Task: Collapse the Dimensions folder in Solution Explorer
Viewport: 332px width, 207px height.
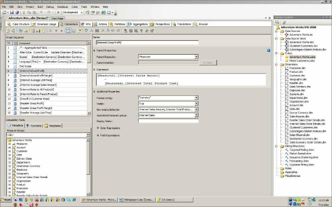Action: point(276,65)
